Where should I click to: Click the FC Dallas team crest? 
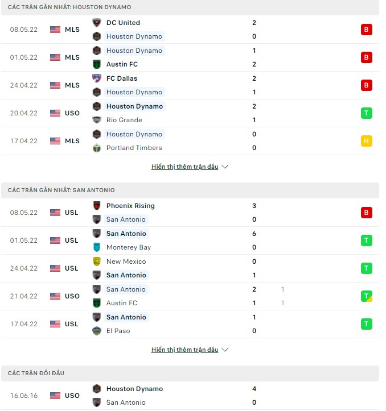[97, 78]
